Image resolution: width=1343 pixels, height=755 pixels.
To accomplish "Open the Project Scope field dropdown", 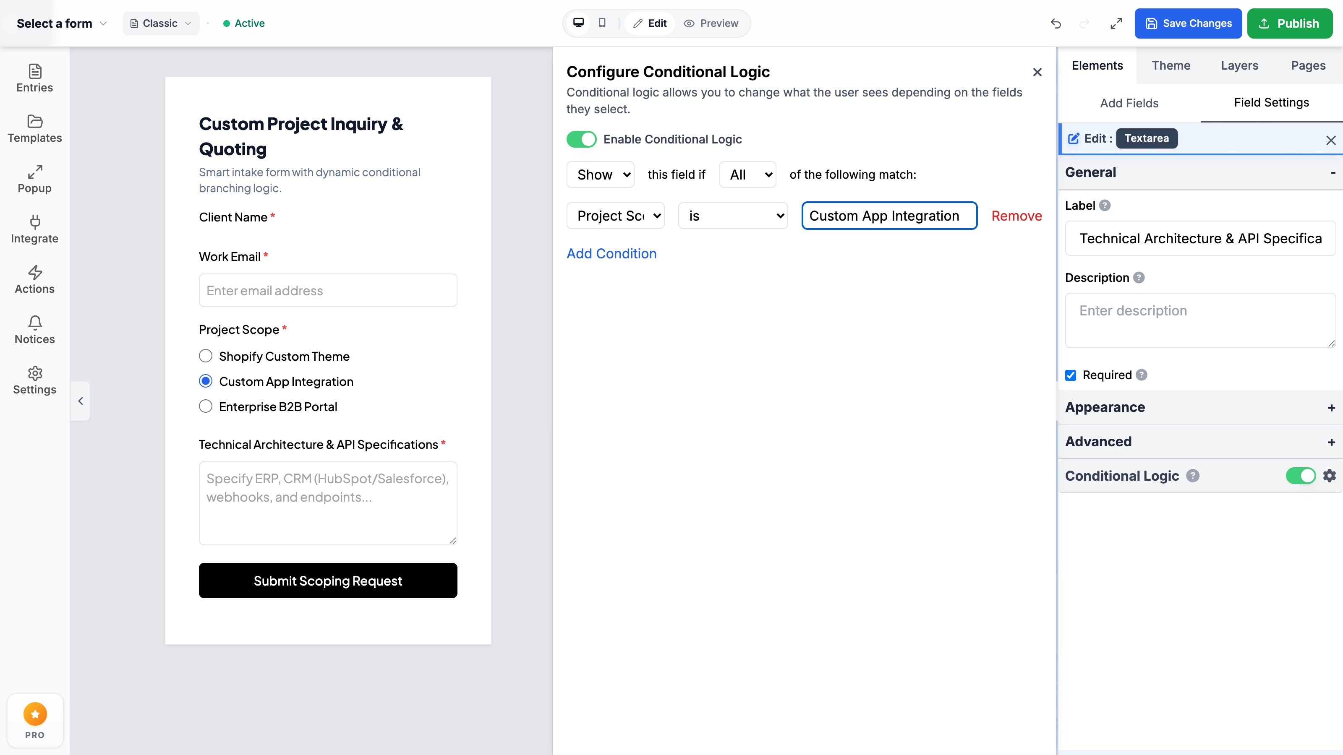I will point(615,216).
